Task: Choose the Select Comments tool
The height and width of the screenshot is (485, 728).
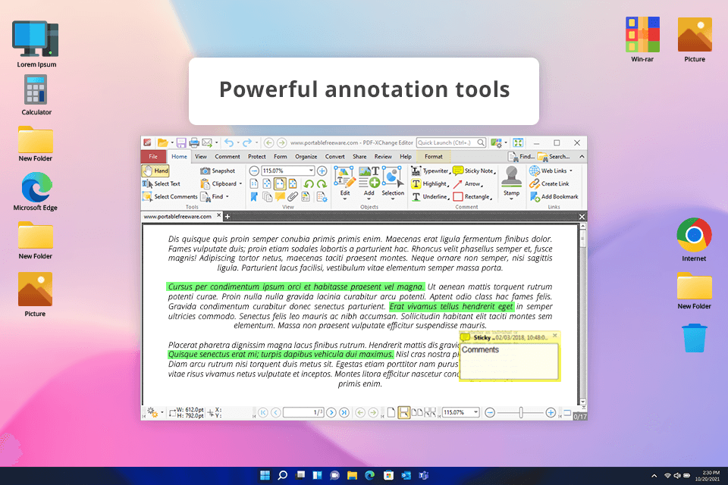Action: coord(170,197)
